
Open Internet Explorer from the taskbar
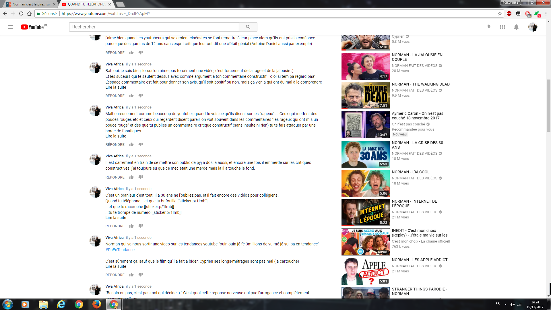[61, 304]
